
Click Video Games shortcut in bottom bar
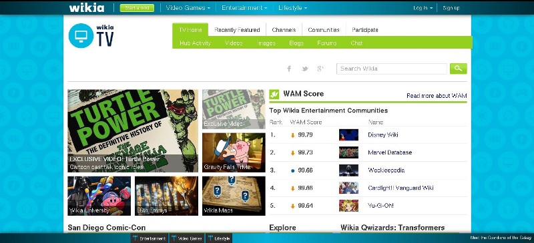tap(187, 238)
